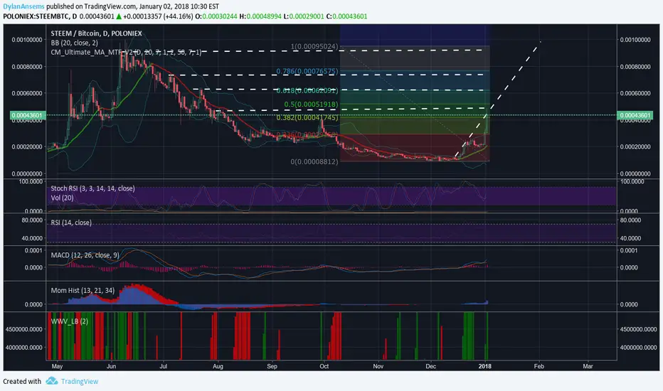The image size is (663, 391).
Task: Click the Jun label on time axis
Action: point(111,366)
